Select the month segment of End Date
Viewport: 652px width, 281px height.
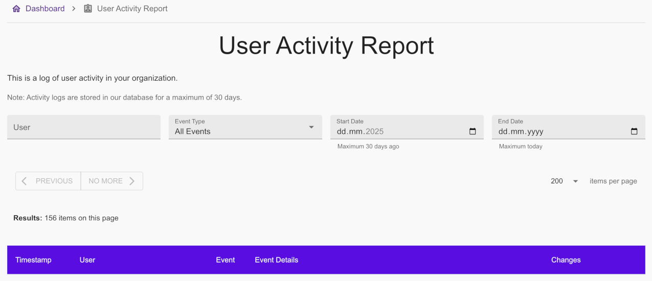click(519, 131)
